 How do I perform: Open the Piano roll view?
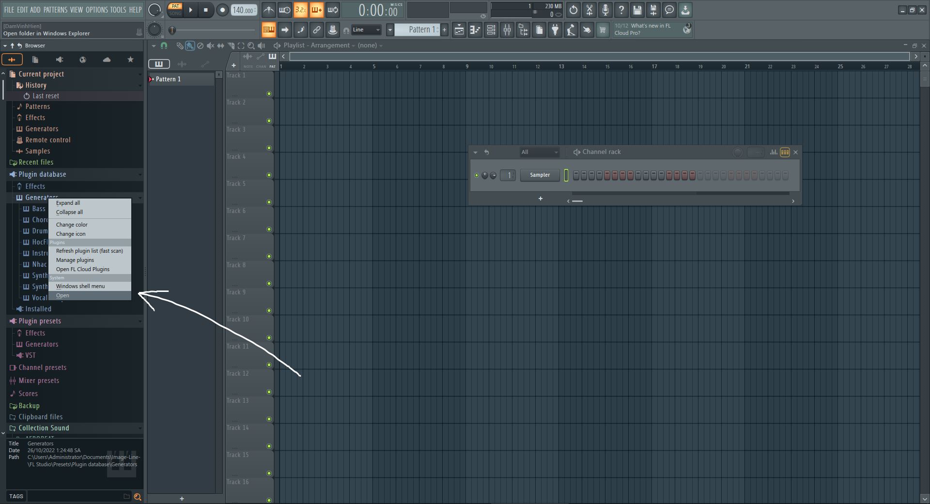click(x=475, y=30)
